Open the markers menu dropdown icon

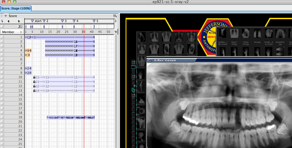tap(3, 21)
